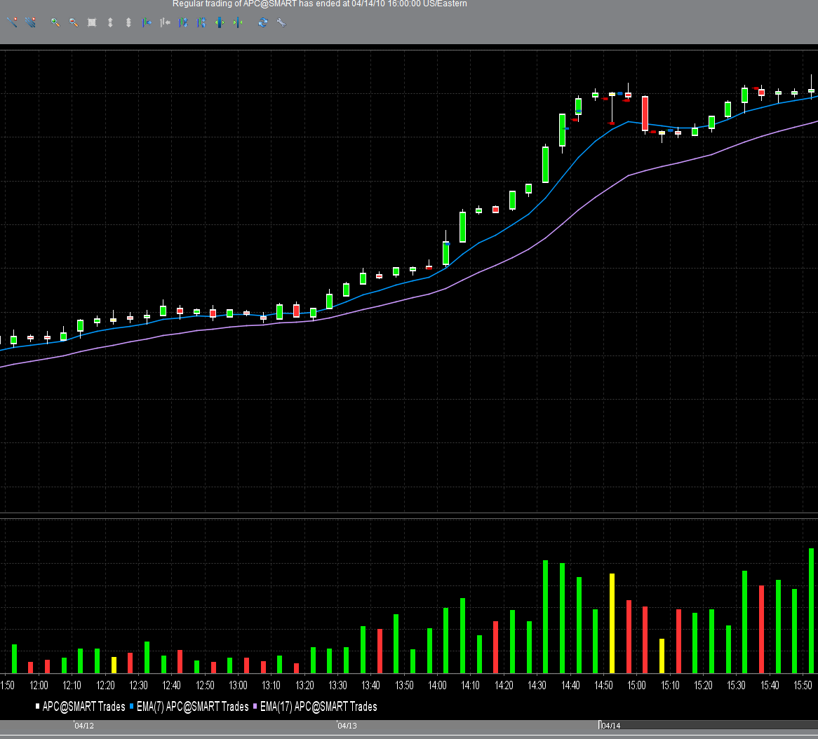Jump to the 04/12 date marker
Screen dimensions: 818x739
tap(83, 726)
